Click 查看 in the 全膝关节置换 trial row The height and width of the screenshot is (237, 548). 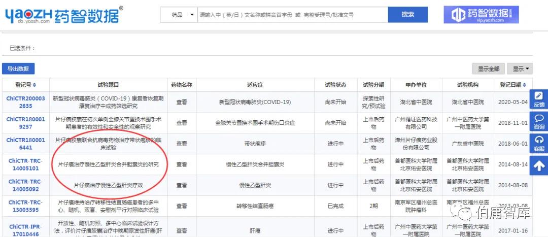tap(182, 123)
